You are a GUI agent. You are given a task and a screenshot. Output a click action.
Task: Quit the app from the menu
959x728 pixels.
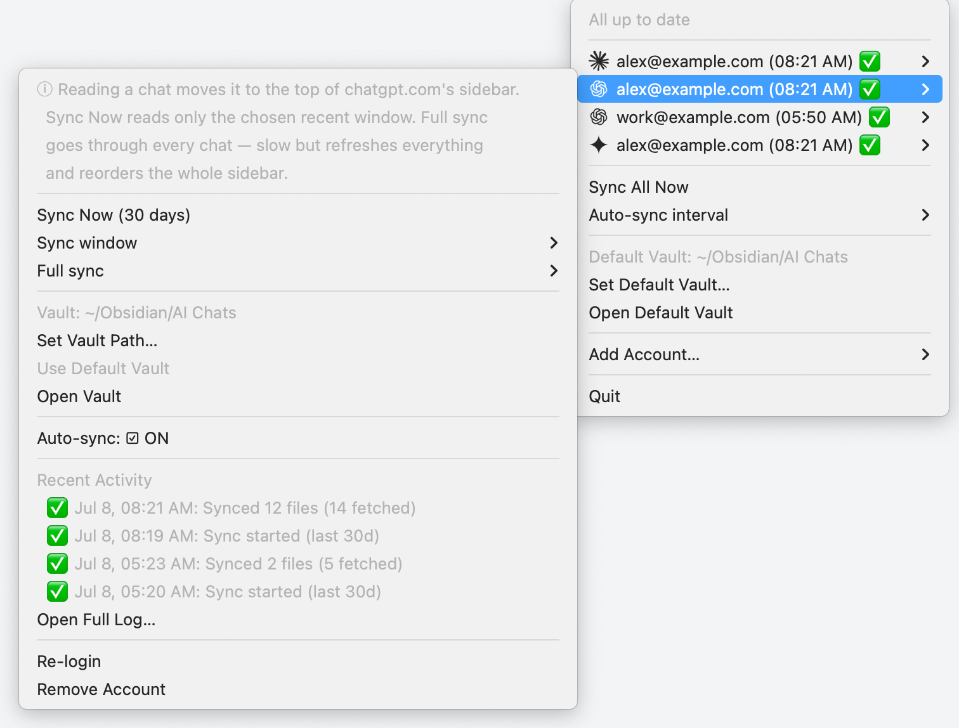[760, 396]
